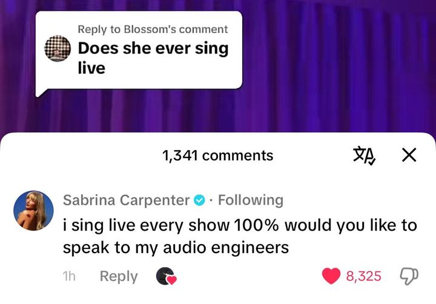The width and height of the screenshot is (436, 304).
Task: Tap the 1,341 comments header
Action: [217, 156]
